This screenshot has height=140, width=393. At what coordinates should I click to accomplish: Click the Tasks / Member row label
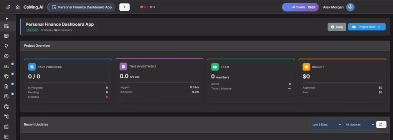pyautogui.click(x=221, y=88)
